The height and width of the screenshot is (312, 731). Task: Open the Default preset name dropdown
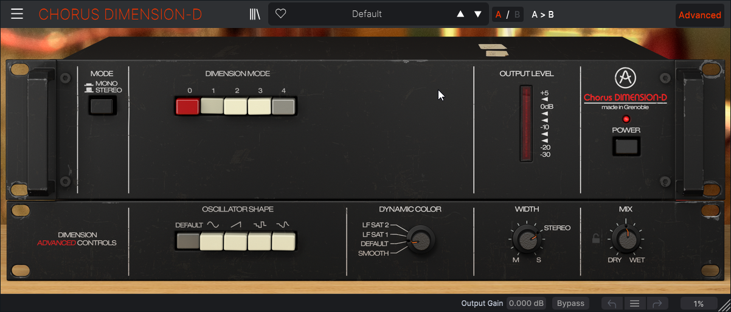[x=367, y=14]
